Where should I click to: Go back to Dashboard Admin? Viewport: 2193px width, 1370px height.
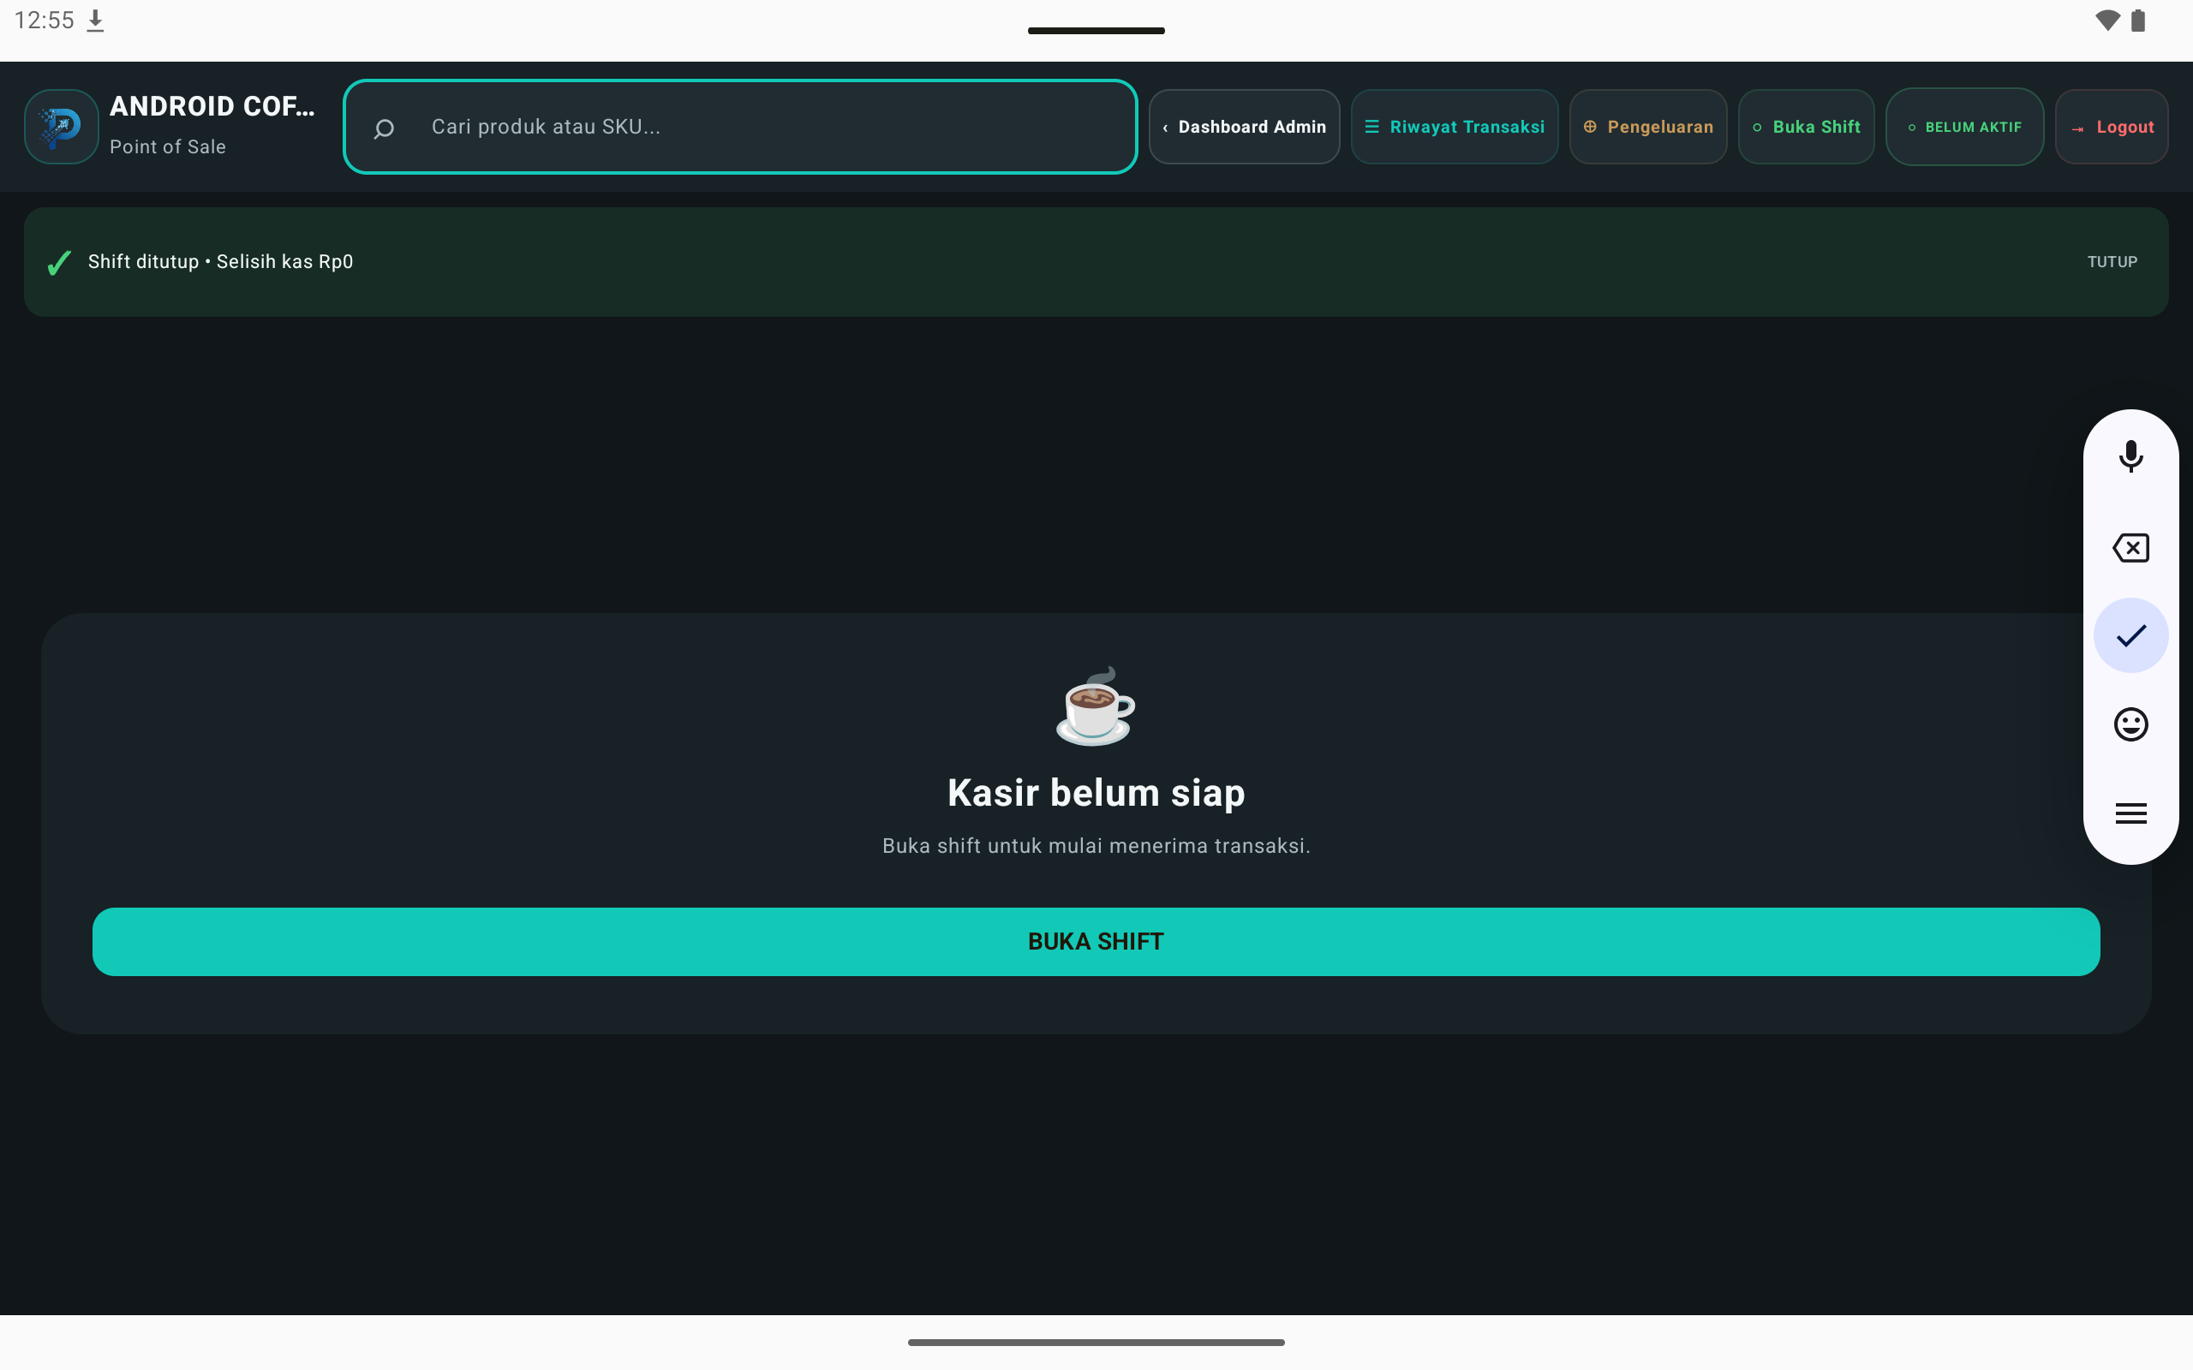(x=1243, y=127)
